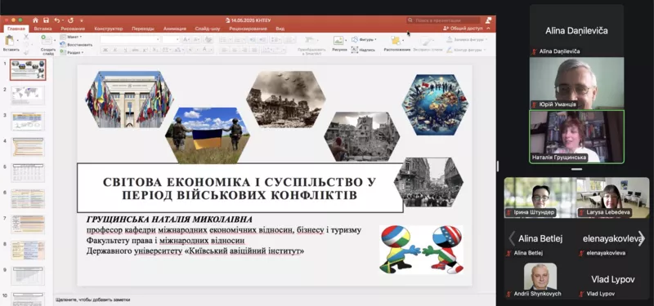Viewport: 654px width, 306px height.
Task: Click the Redo circular arrow icon
Action: [x=70, y=20]
